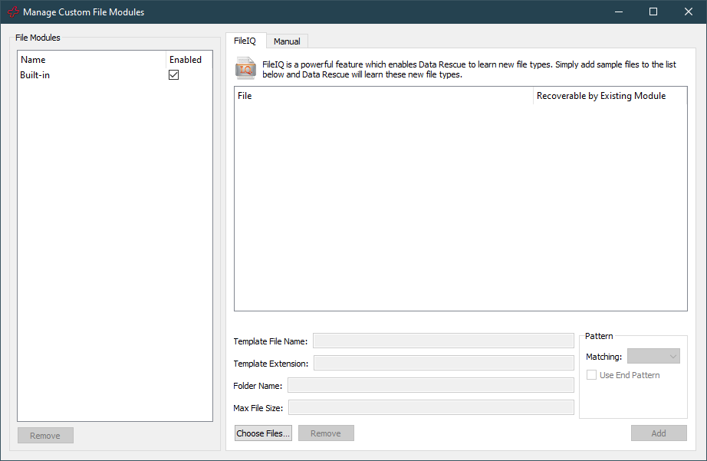Uncheck the Built-in module Enabled checkbox
This screenshot has width=707, height=461.
(173, 75)
